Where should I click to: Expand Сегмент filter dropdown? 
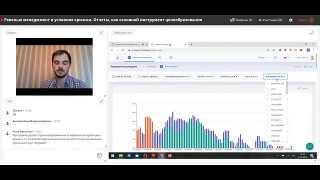[x=205, y=76]
